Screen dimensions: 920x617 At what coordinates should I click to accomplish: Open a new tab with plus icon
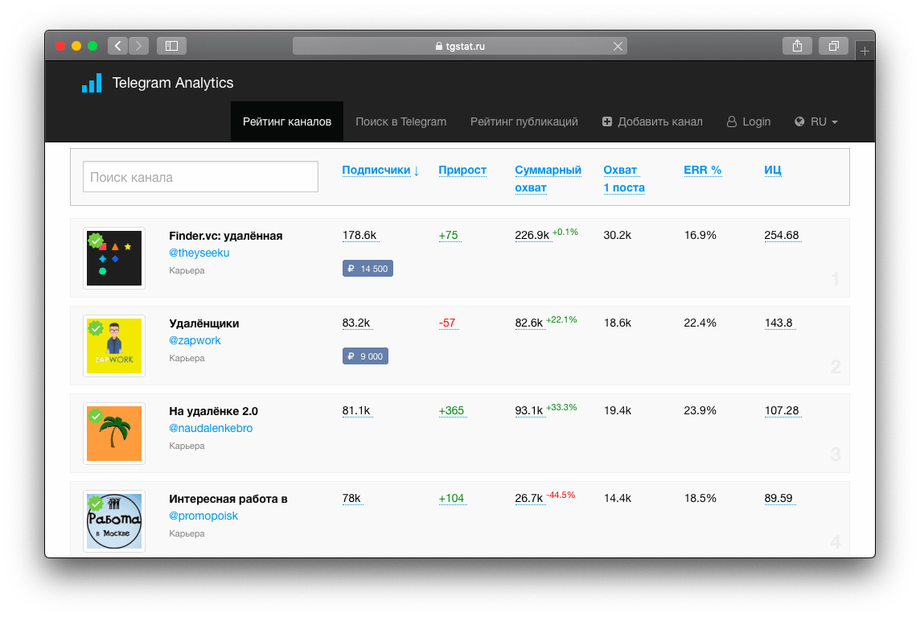[865, 51]
